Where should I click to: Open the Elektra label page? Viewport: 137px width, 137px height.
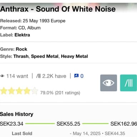22,35
